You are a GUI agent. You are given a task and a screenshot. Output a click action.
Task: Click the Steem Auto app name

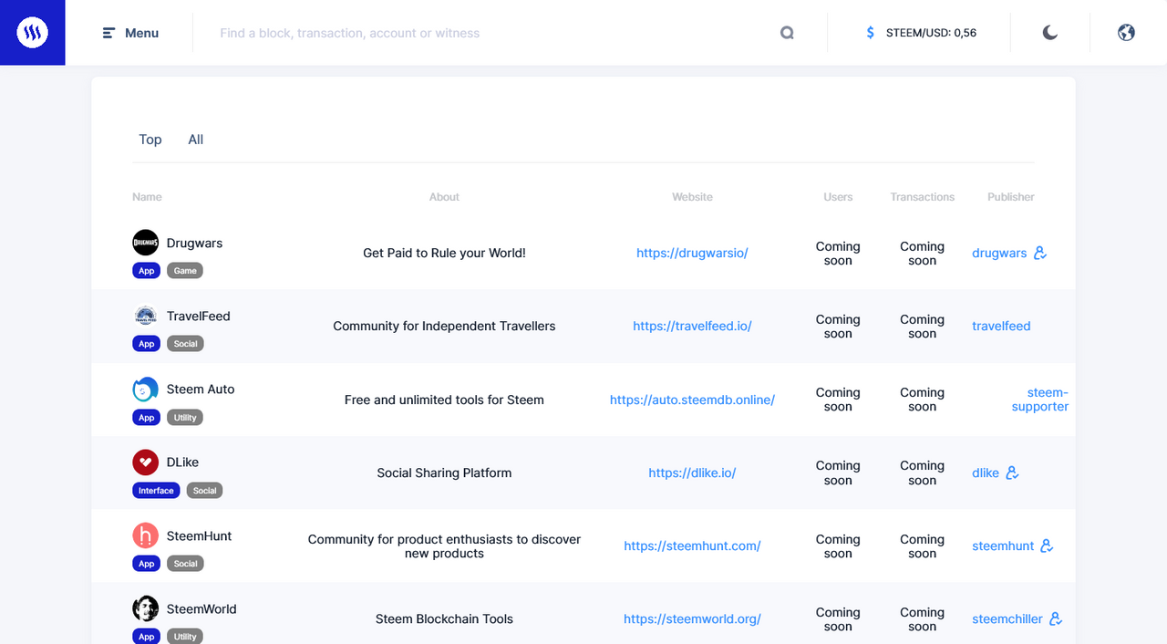[x=201, y=390]
